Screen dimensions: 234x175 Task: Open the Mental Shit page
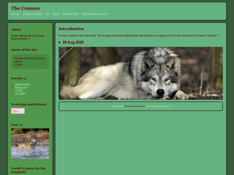click(70, 14)
